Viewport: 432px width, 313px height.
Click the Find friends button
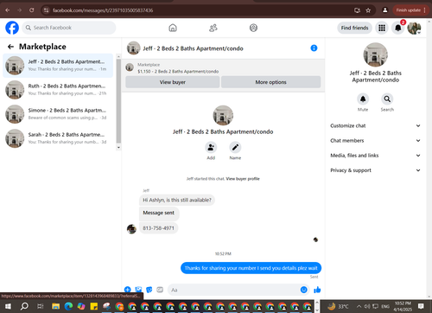[354, 28]
